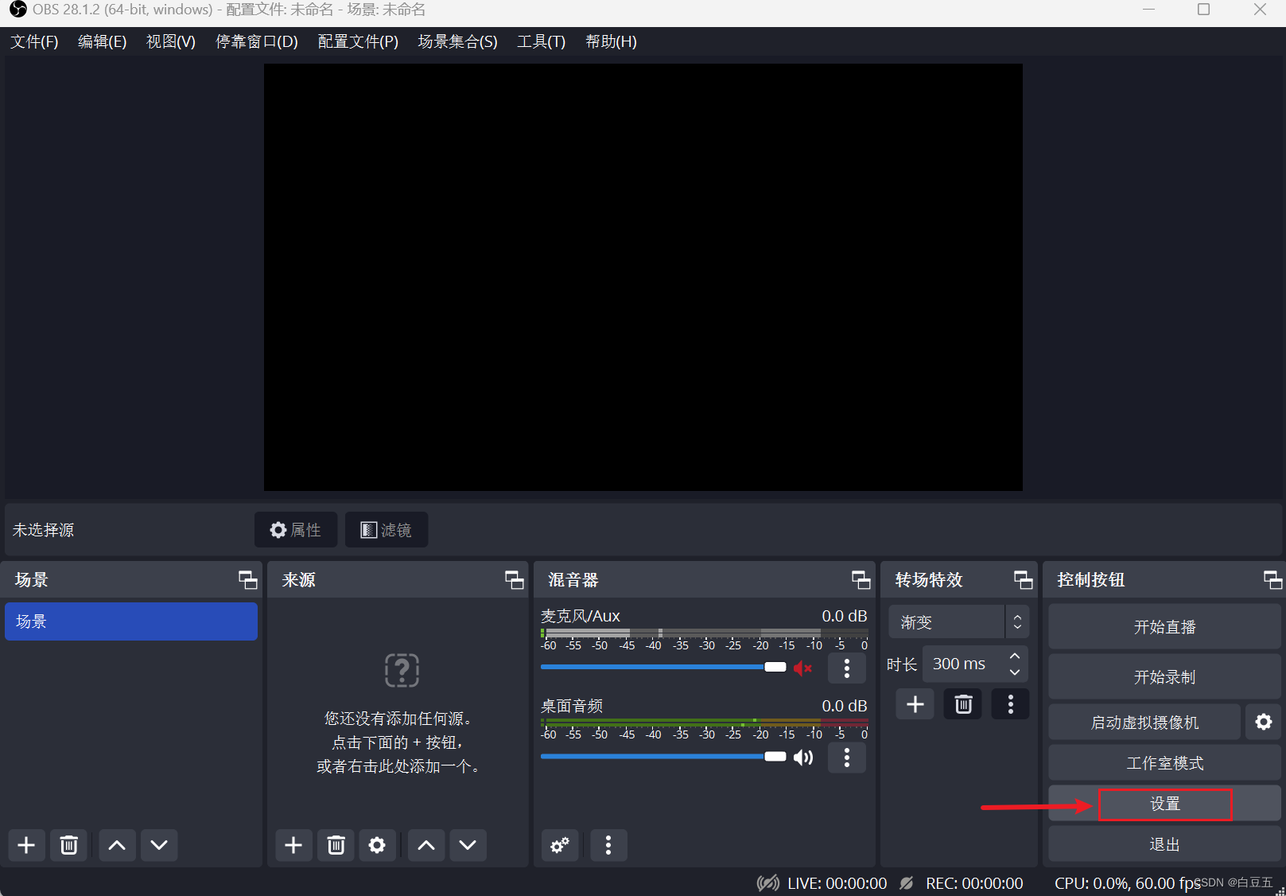Open source properties gear icon
Viewport: 1286px width, 896px height.
pyautogui.click(x=377, y=845)
